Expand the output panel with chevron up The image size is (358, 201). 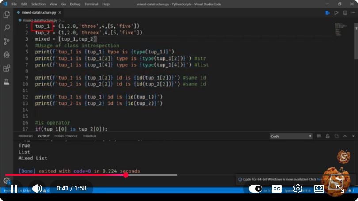click(345, 136)
